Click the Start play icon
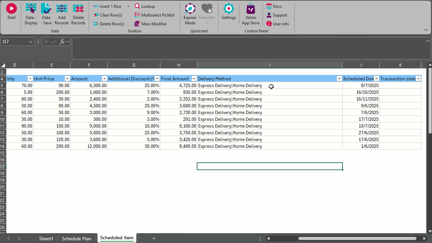432x243 pixels. pyautogui.click(x=11, y=9)
